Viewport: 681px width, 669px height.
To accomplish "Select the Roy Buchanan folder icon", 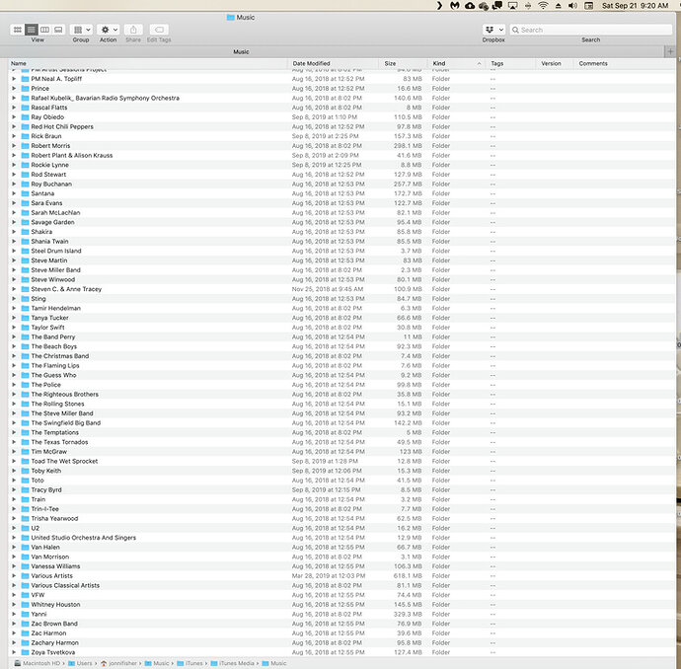I will [x=26, y=185].
